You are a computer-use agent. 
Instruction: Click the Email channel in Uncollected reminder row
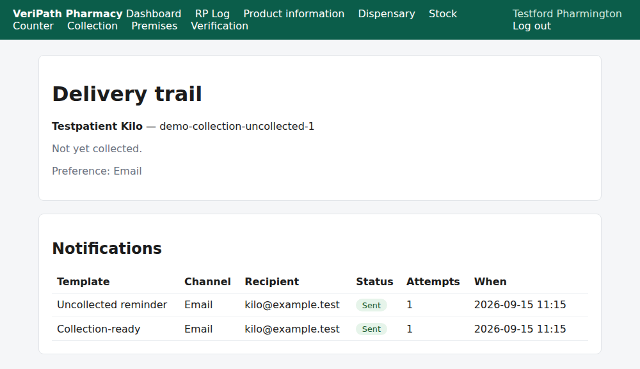pos(198,305)
